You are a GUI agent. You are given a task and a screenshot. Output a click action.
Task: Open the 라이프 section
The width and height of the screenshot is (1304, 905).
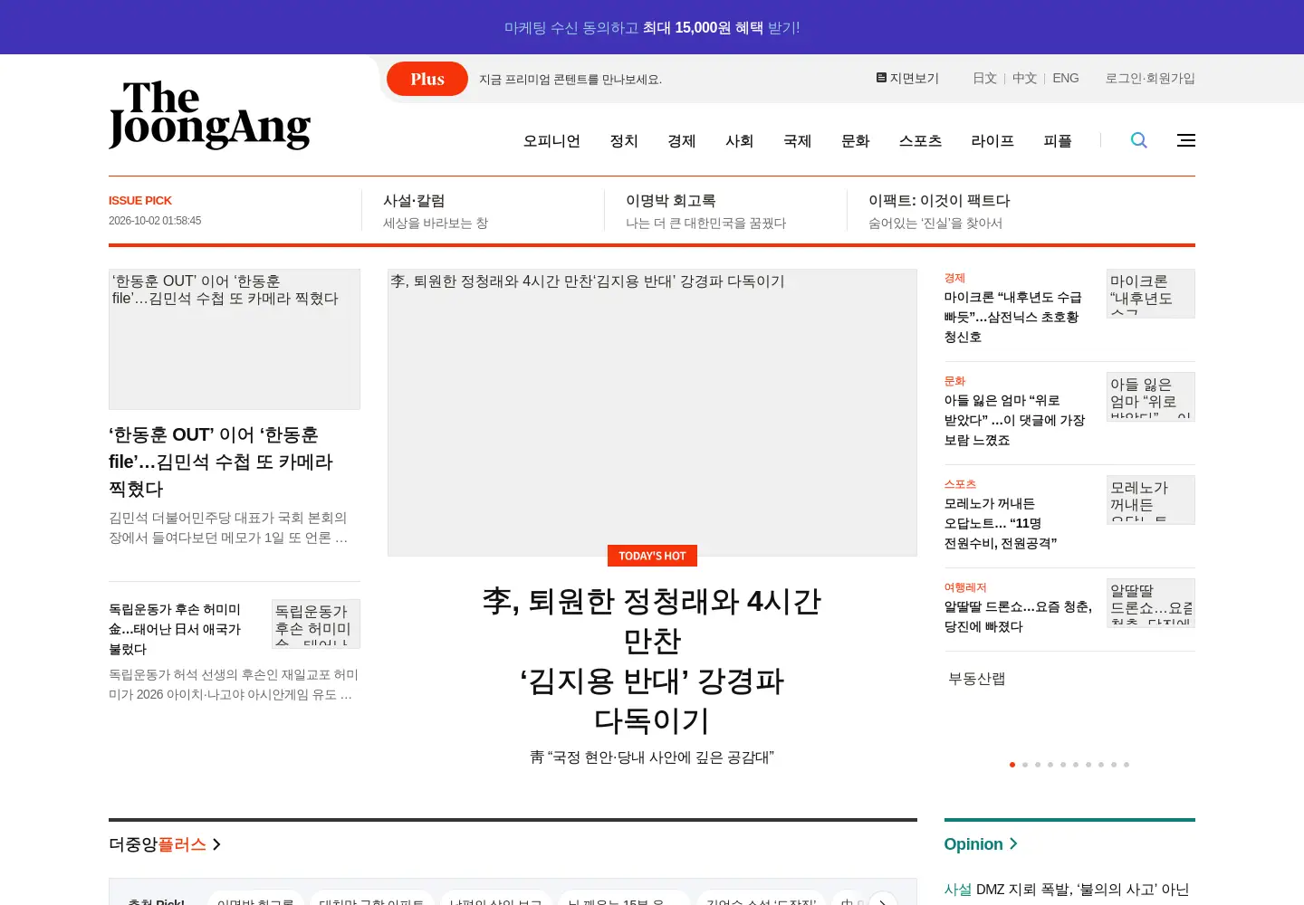(992, 140)
